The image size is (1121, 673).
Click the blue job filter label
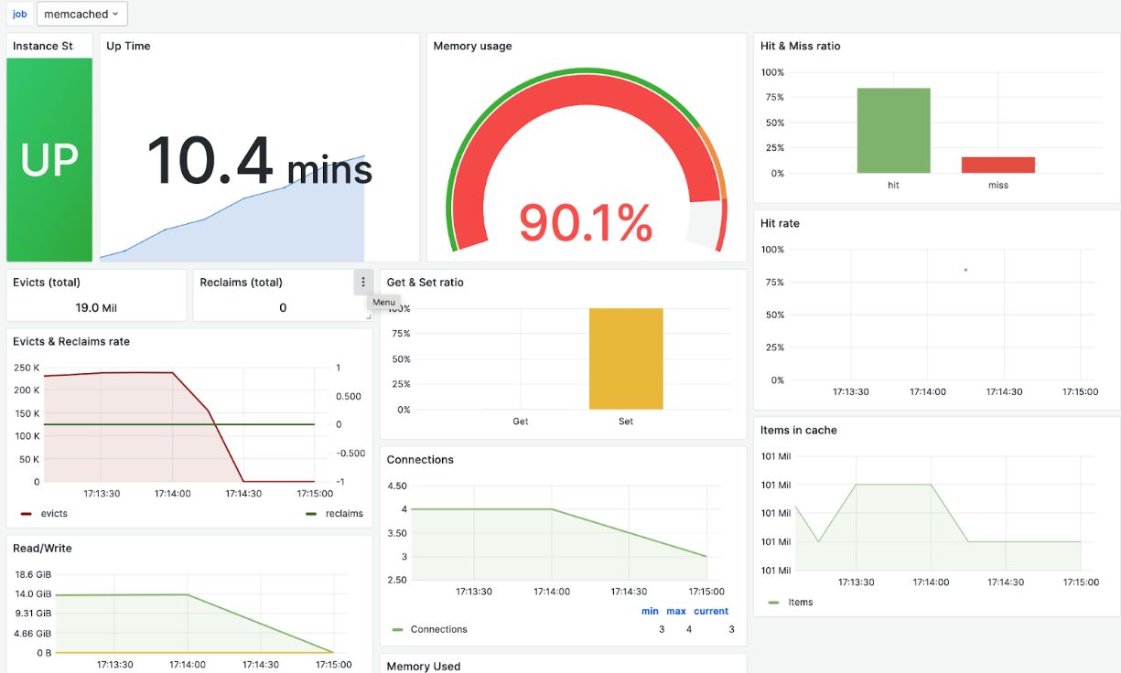[x=19, y=14]
